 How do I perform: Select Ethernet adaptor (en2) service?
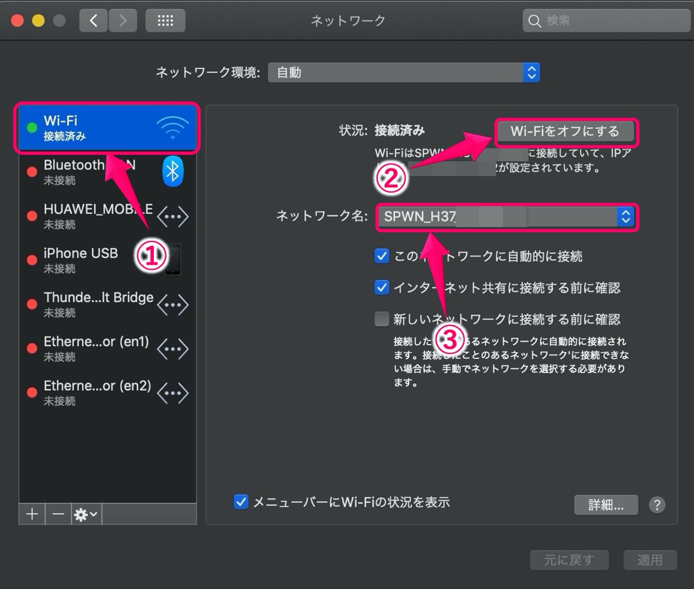pyautogui.click(x=108, y=392)
